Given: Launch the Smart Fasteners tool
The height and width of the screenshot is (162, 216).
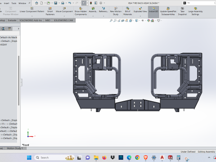Looking at the screenshot, I should (x=50, y=11).
